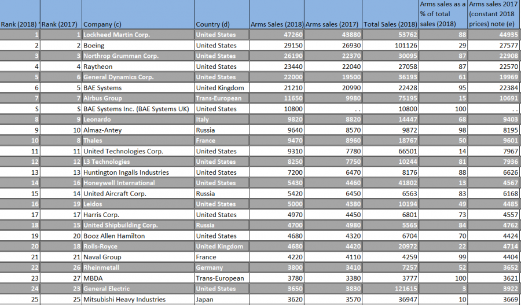Select Raytheon arms sales 23440
Screen dimensions: 521x305
pos(277,67)
